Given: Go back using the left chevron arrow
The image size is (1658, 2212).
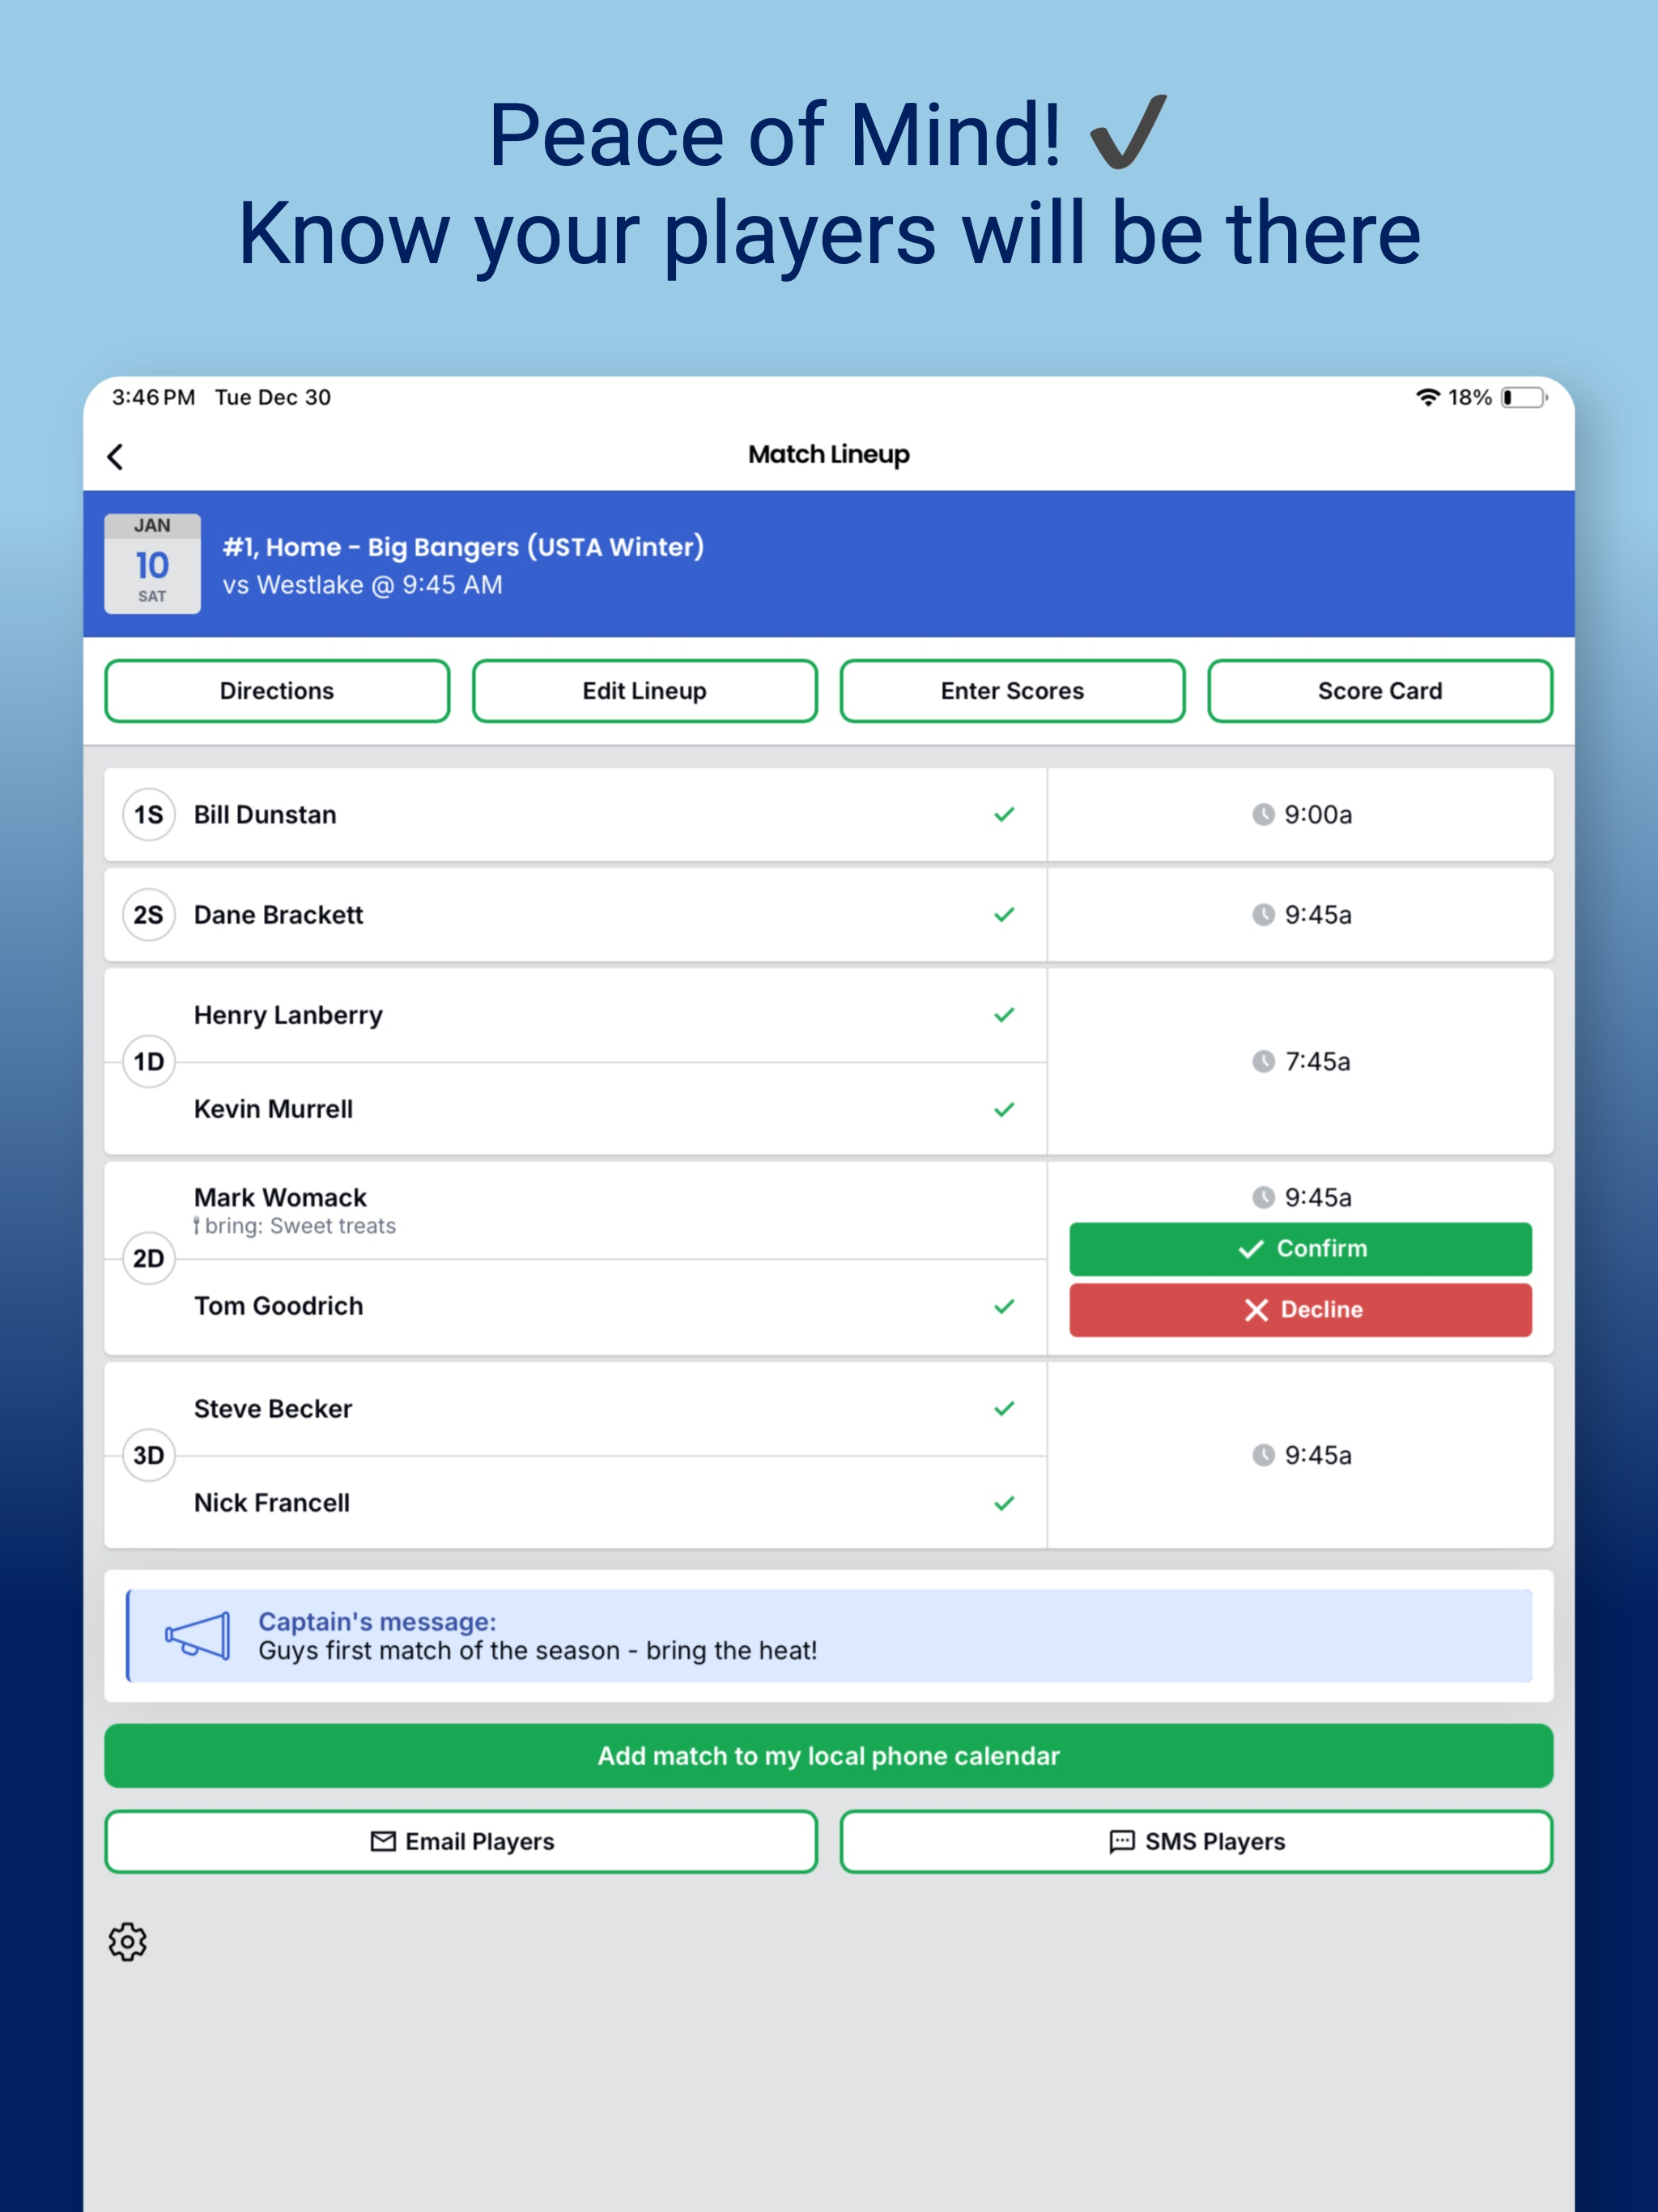Looking at the screenshot, I should [115, 457].
